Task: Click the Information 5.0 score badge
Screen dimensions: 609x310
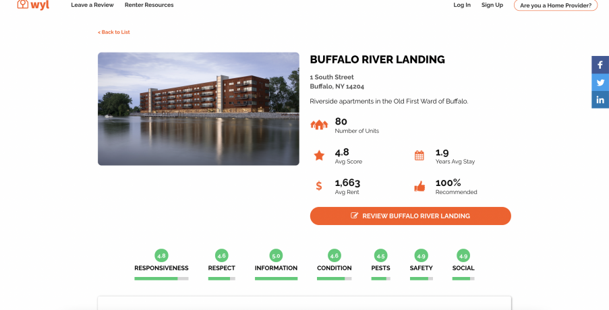Action: coord(276,256)
